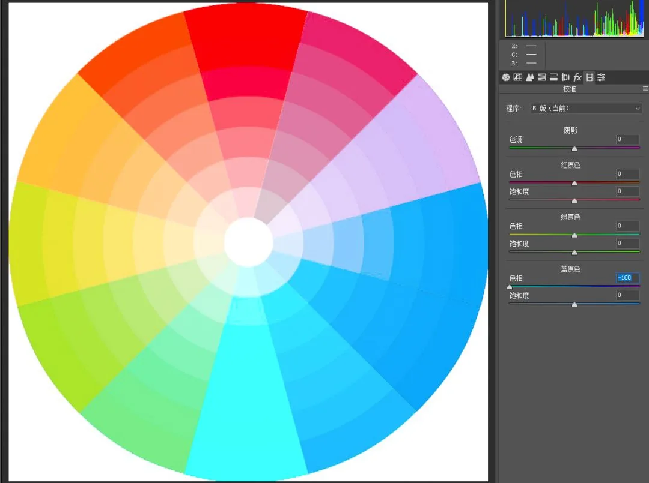Click the 蓝原色 色相 slider handle
The width and height of the screenshot is (649, 483).
click(x=510, y=287)
